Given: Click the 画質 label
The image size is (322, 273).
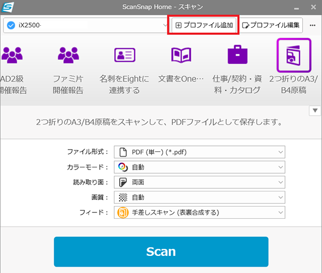Looking at the screenshot, I should coord(100,197).
